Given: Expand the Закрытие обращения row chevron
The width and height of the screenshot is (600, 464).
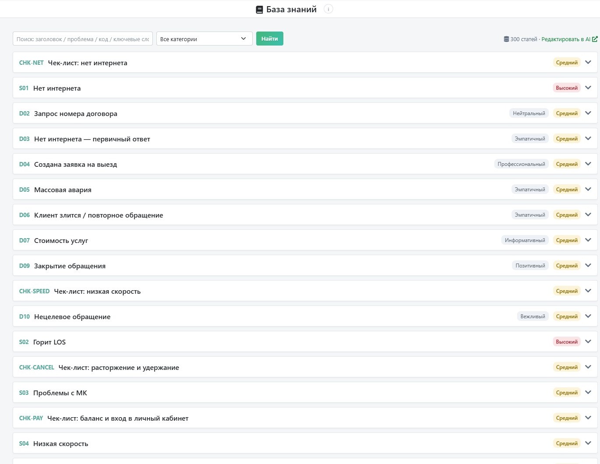Looking at the screenshot, I should point(588,265).
